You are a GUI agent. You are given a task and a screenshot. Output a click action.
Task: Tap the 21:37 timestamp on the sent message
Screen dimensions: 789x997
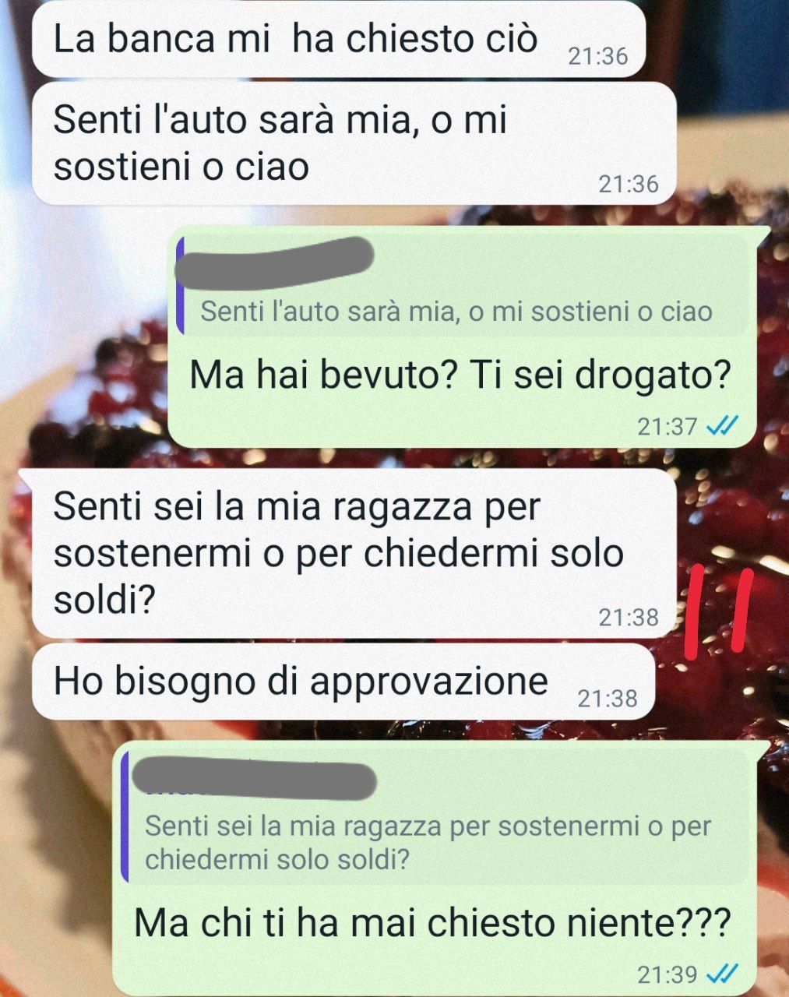667,427
